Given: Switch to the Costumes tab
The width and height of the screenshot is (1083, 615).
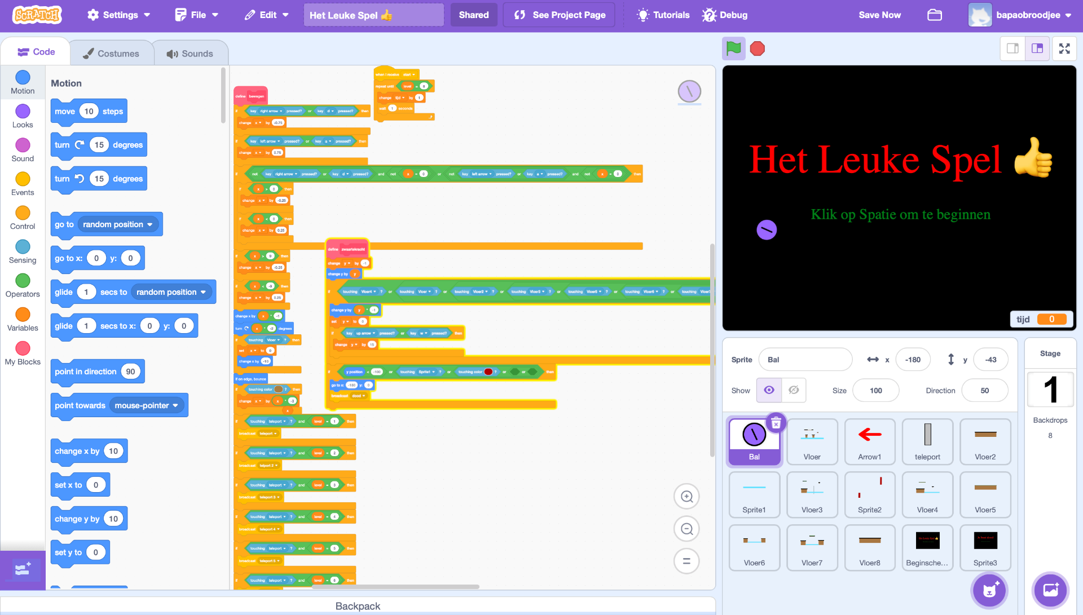Looking at the screenshot, I should (111, 54).
